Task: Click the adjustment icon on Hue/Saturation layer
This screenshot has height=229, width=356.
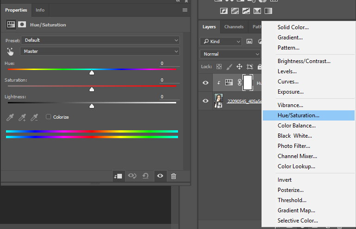Action: point(229,82)
